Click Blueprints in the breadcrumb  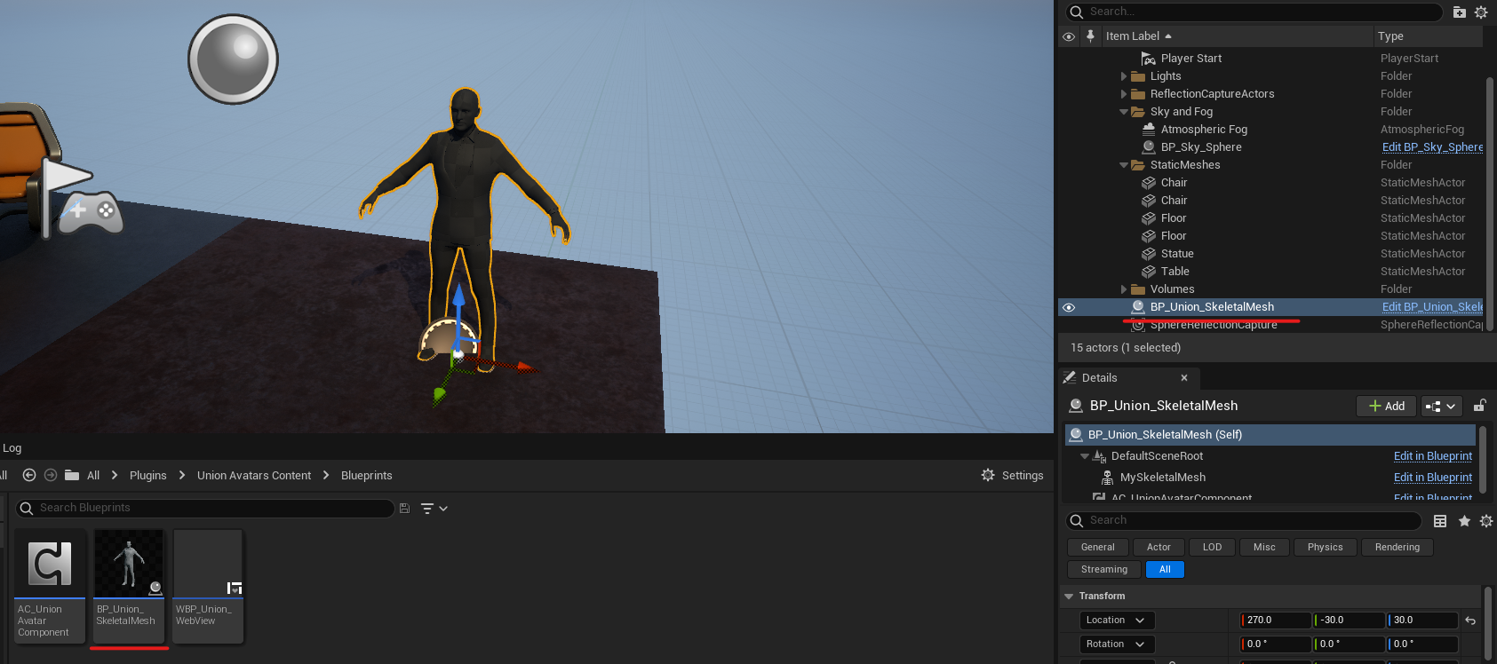pyautogui.click(x=367, y=476)
